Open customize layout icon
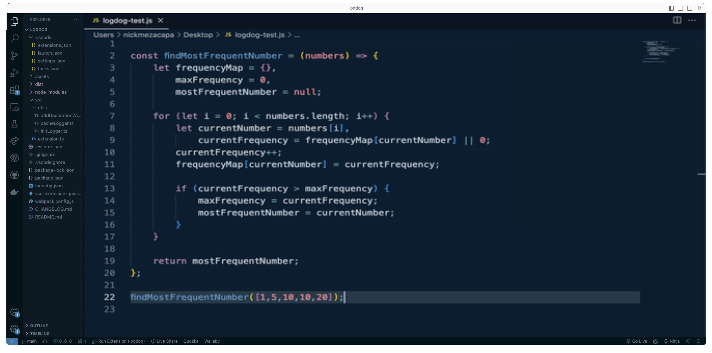The width and height of the screenshot is (712, 353). (x=699, y=8)
